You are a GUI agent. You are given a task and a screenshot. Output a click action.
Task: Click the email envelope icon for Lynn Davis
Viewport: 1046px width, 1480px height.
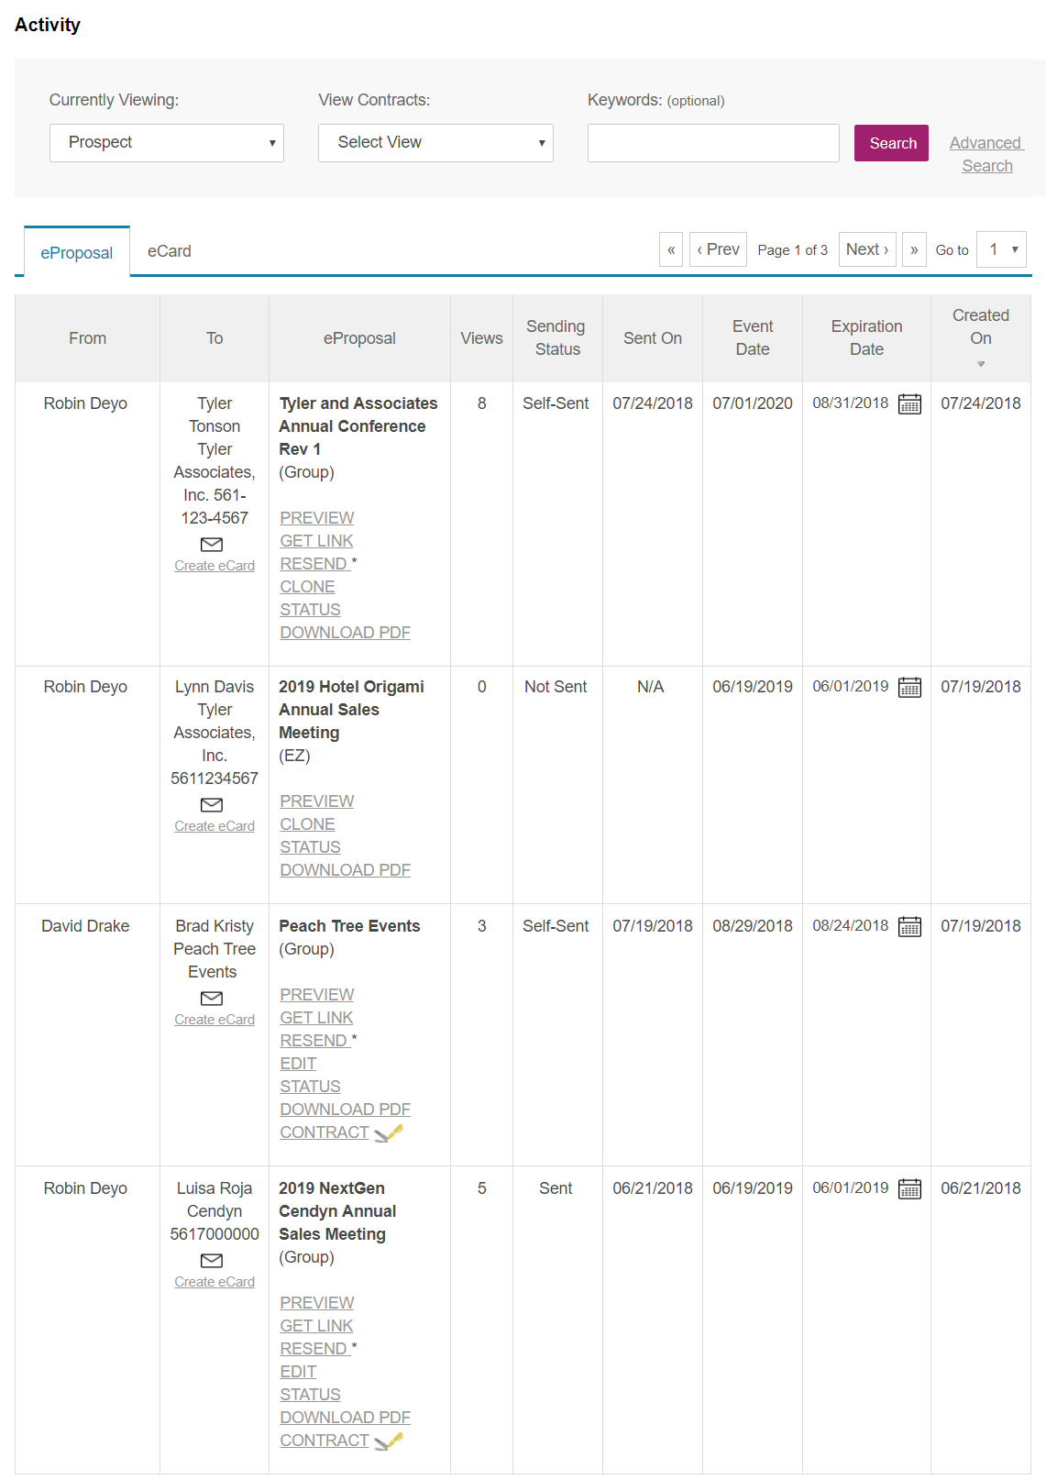click(x=212, y=805)
